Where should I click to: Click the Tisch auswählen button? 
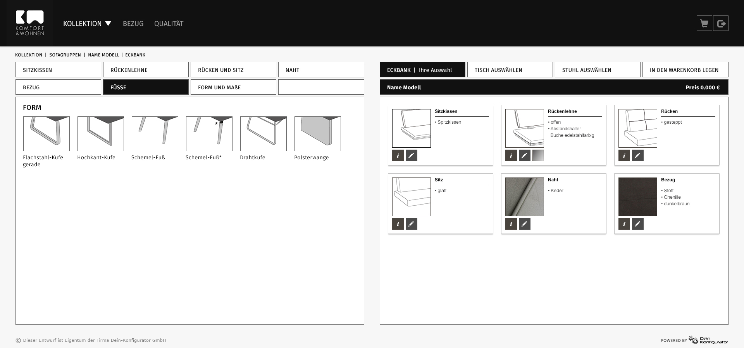pos(510,70)
